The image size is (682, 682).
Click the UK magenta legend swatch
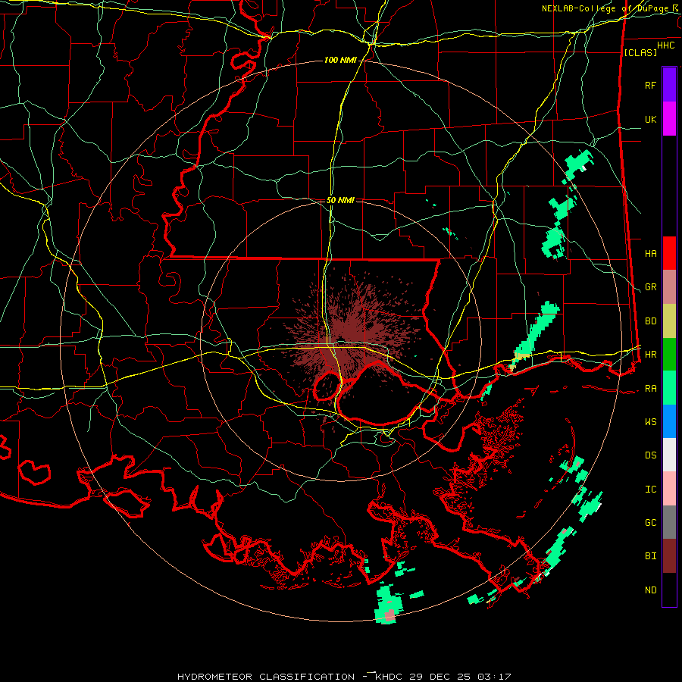[669, 118]
